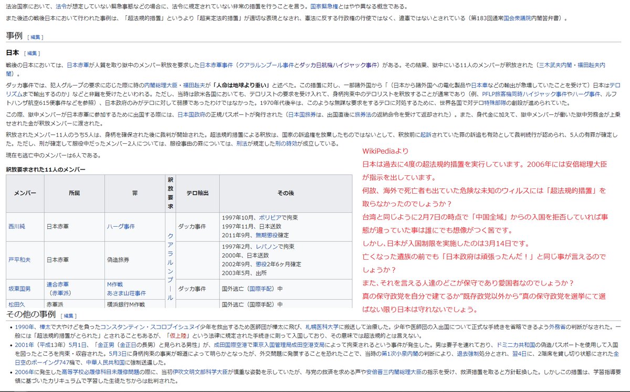Follow the 日本車 link

pos(479,84)
